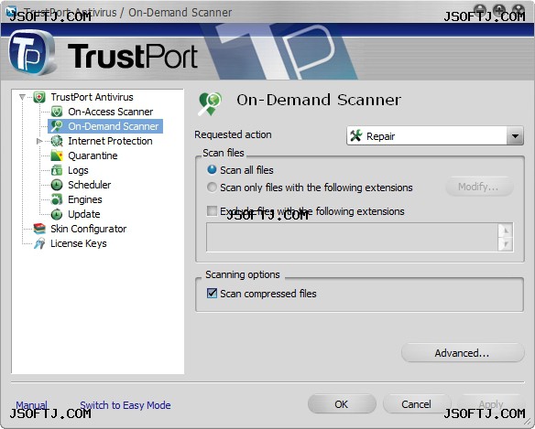The image size is (535, 429).
Task: Click the Repair value in Requested action
Action: pos(380,136)
